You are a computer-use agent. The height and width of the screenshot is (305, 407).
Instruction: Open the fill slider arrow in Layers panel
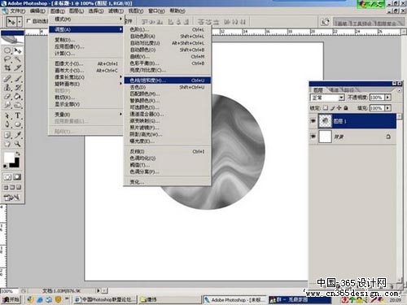click(x=388, y=108)
